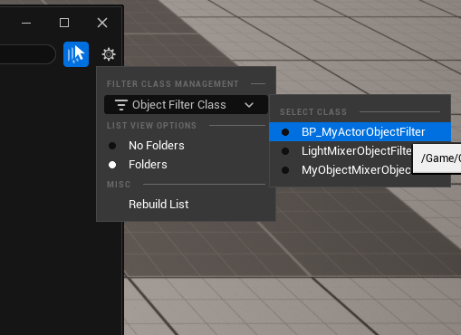Toggle the selection sync button
461x335 pixels.
(76, 54)
